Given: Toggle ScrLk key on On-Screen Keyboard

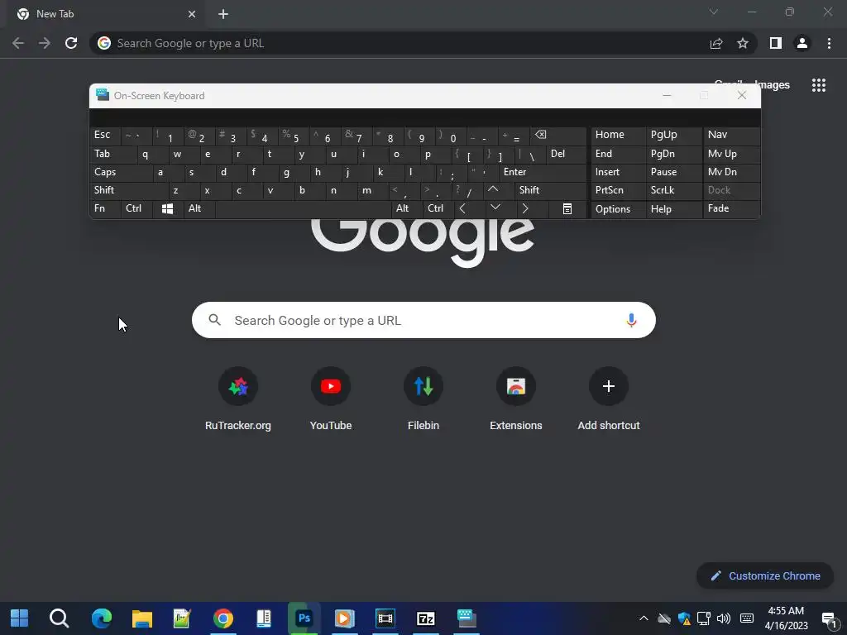Looking at the screenshot, I should (x=673, y=190).
